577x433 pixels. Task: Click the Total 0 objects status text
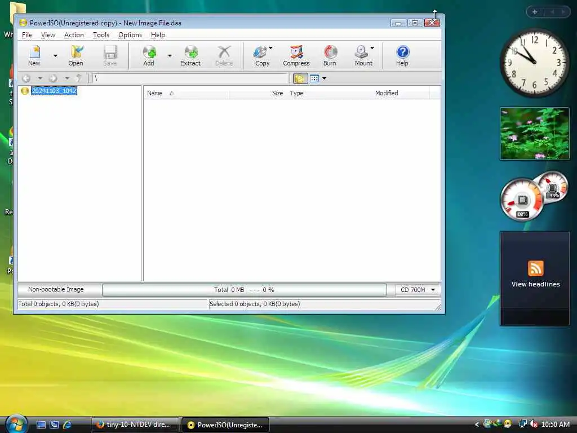[59, 304]
